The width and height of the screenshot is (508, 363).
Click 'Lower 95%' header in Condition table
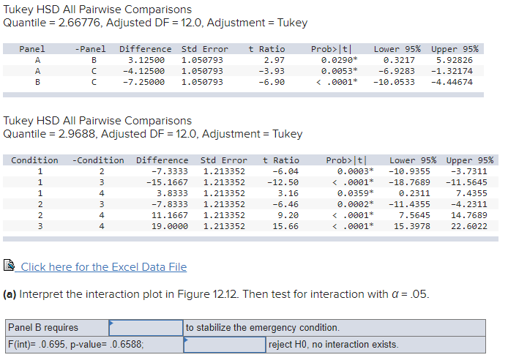tap(413, 160)
